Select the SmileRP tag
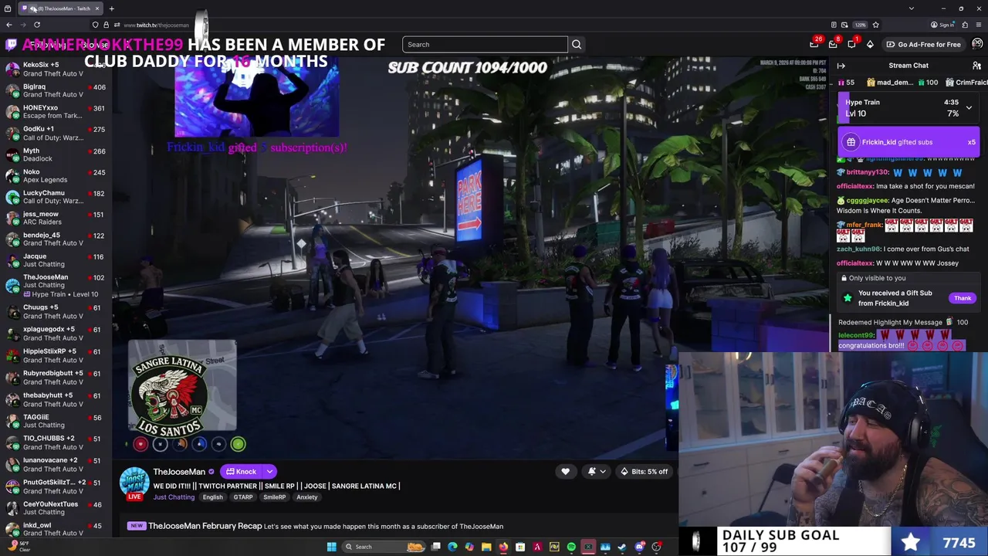This screenshot has width=988, height=556. [275, 497]
